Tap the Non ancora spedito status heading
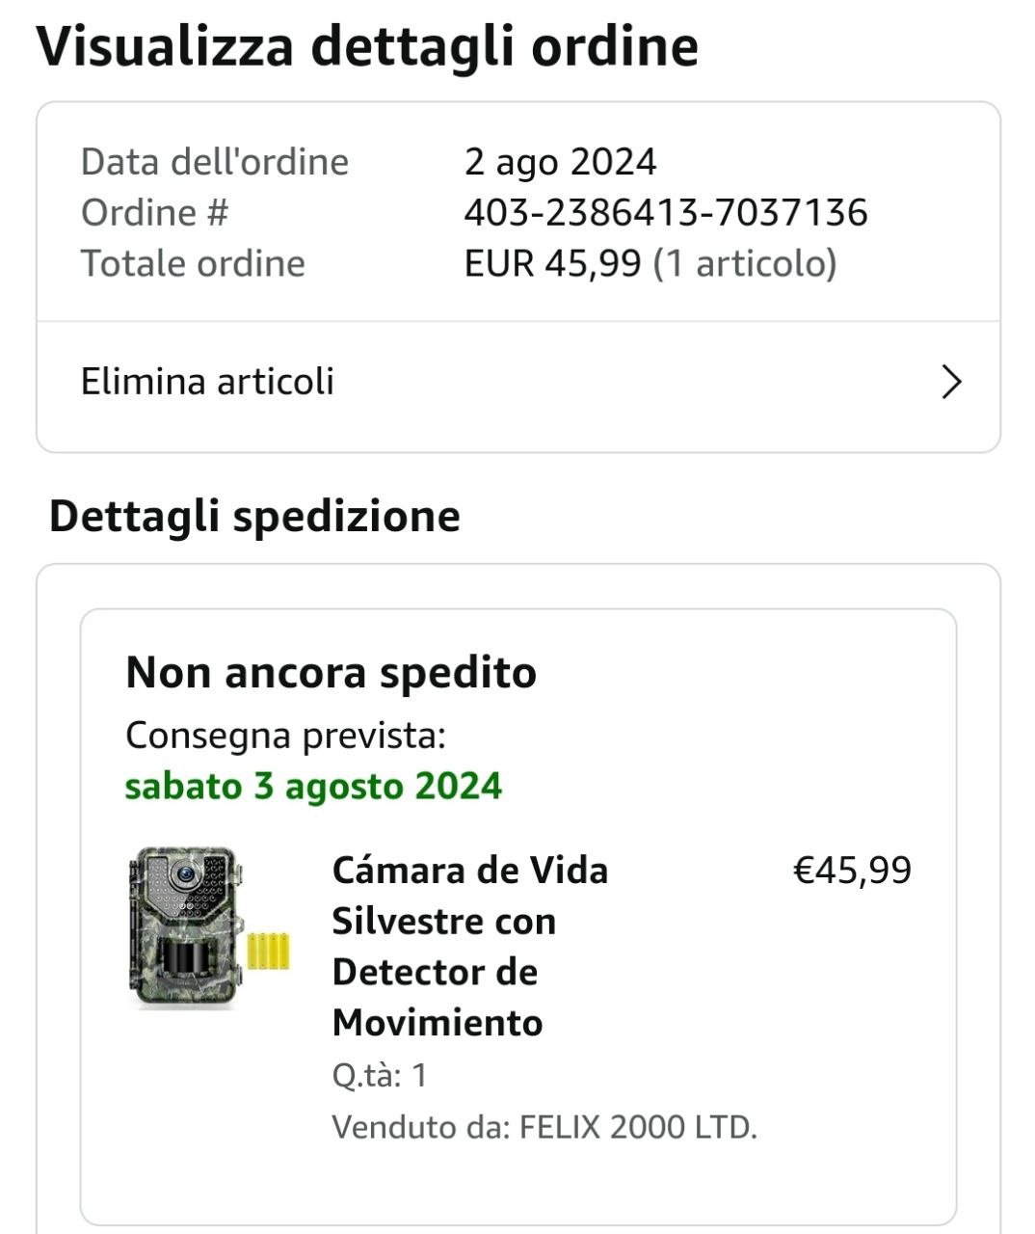This screenshot has width=1035, height=1234. pos(331,672)
